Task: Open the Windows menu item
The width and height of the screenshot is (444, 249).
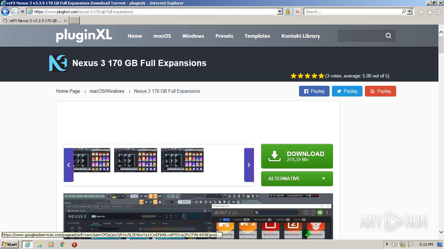Action: pyautogui.click(x=193, y=36)
